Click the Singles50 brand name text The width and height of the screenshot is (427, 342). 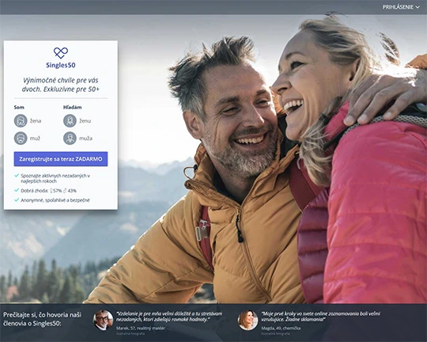coord(61,65)
